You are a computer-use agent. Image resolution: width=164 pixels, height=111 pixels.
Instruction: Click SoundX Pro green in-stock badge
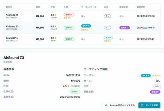click(69, 39)
